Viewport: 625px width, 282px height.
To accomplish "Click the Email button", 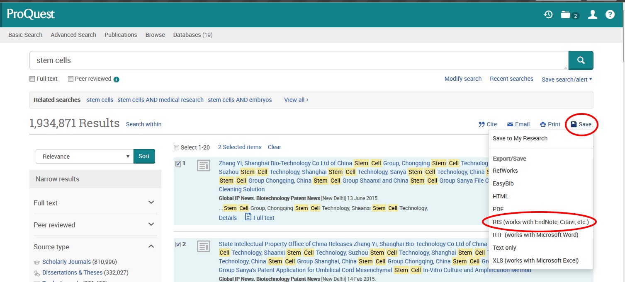I will point(518,124).
